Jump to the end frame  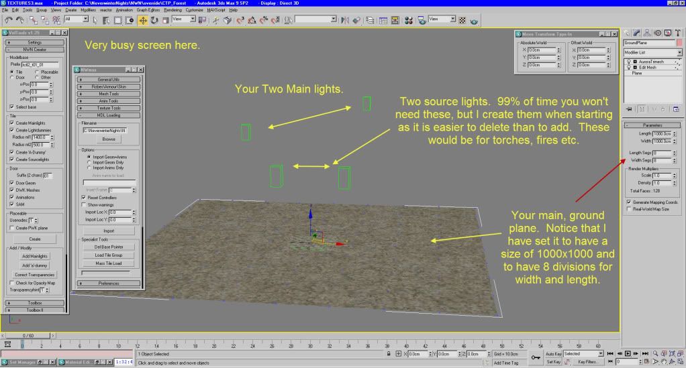click(x=645, y=353)
